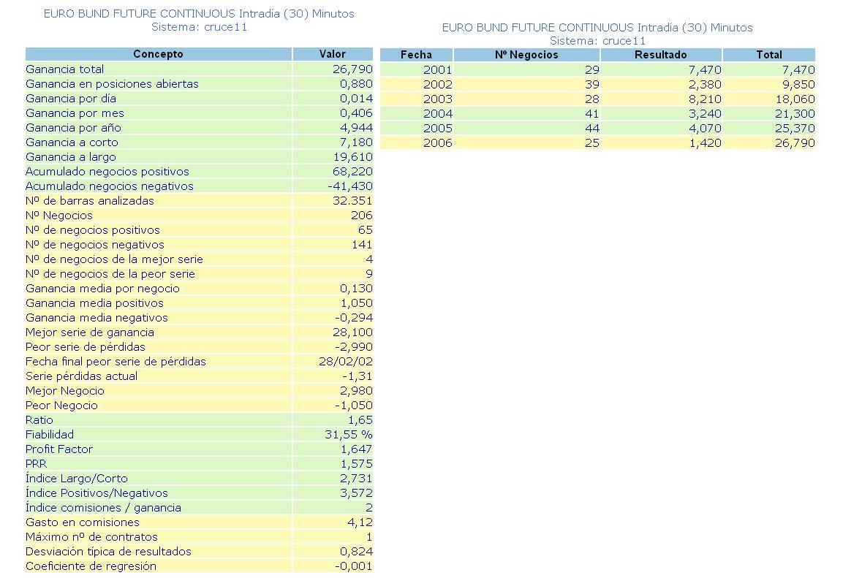The height and width of the screenshot is (578, 862).
Task: Click the value "28,100" for Mejor serie
Action: tap(352, 332)
